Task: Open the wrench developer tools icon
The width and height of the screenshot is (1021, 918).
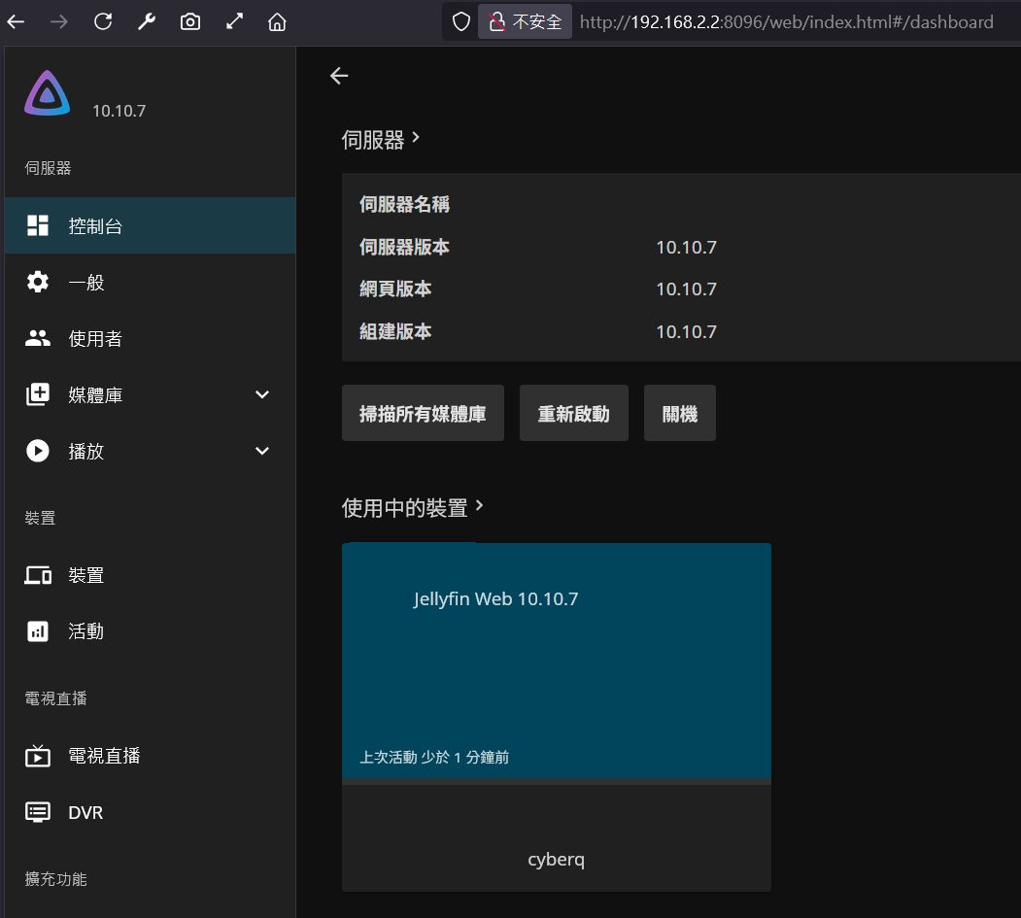Action: tap(147, 22)
